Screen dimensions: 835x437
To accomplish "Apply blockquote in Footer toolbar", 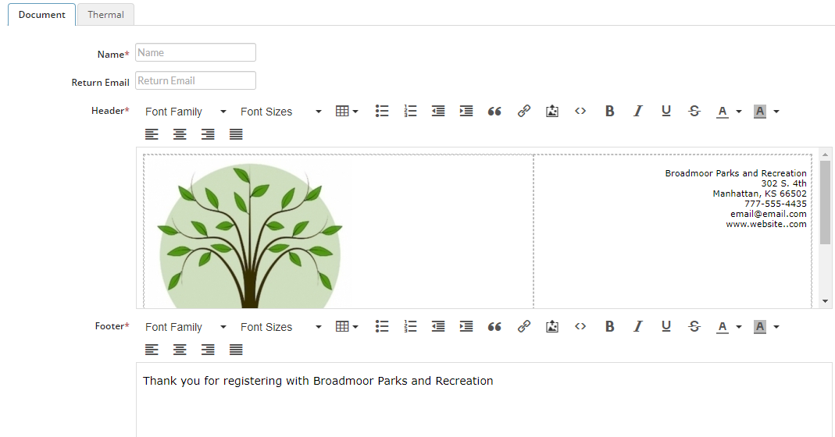I will tap(494, 326).
